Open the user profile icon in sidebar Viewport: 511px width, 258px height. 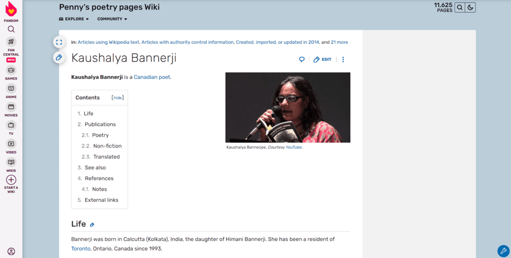point(11,252)
